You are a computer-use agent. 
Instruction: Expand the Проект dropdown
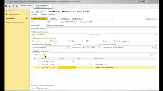[x=99, y=44]
